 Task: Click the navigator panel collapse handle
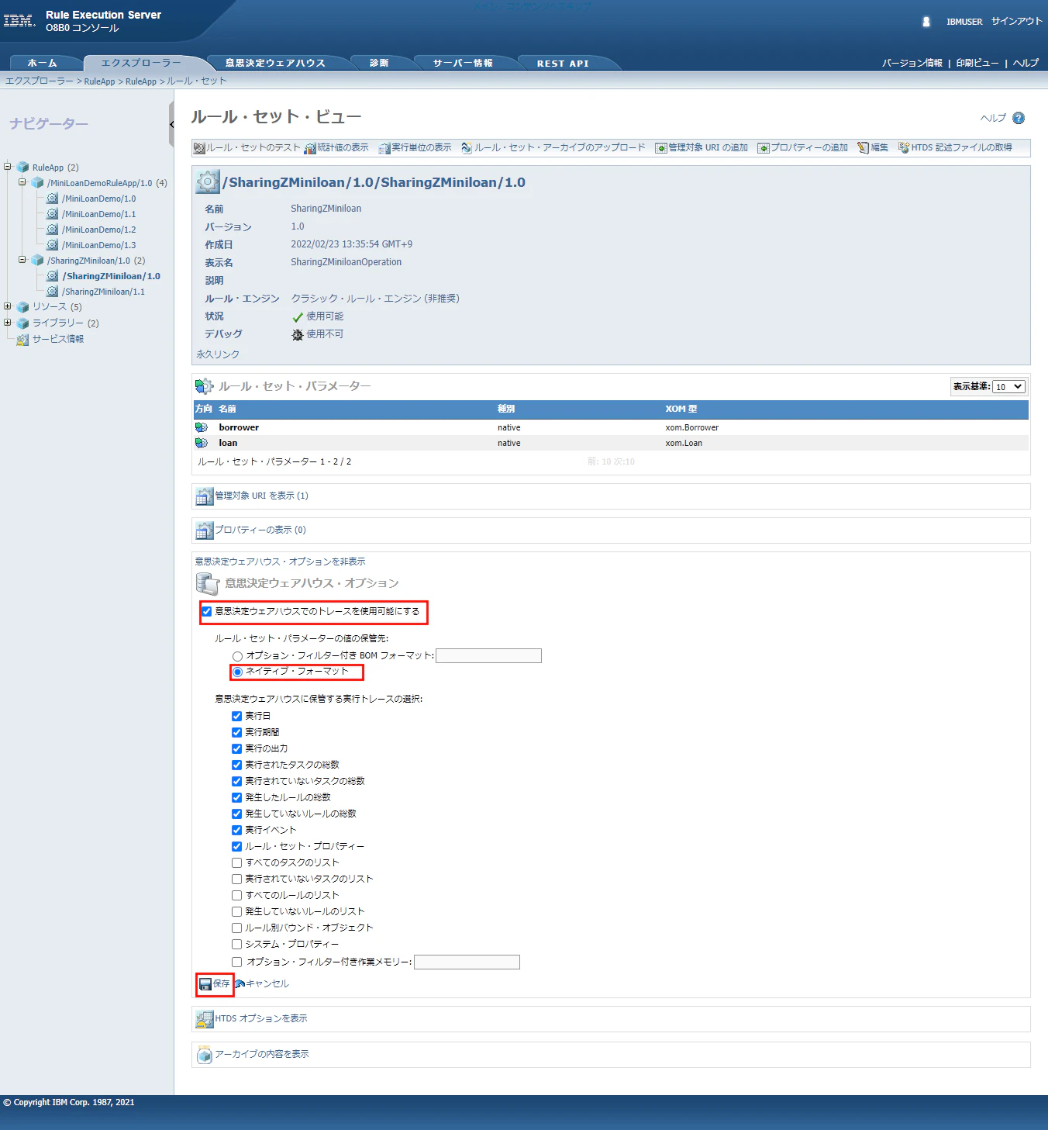[x=171, y=123]
